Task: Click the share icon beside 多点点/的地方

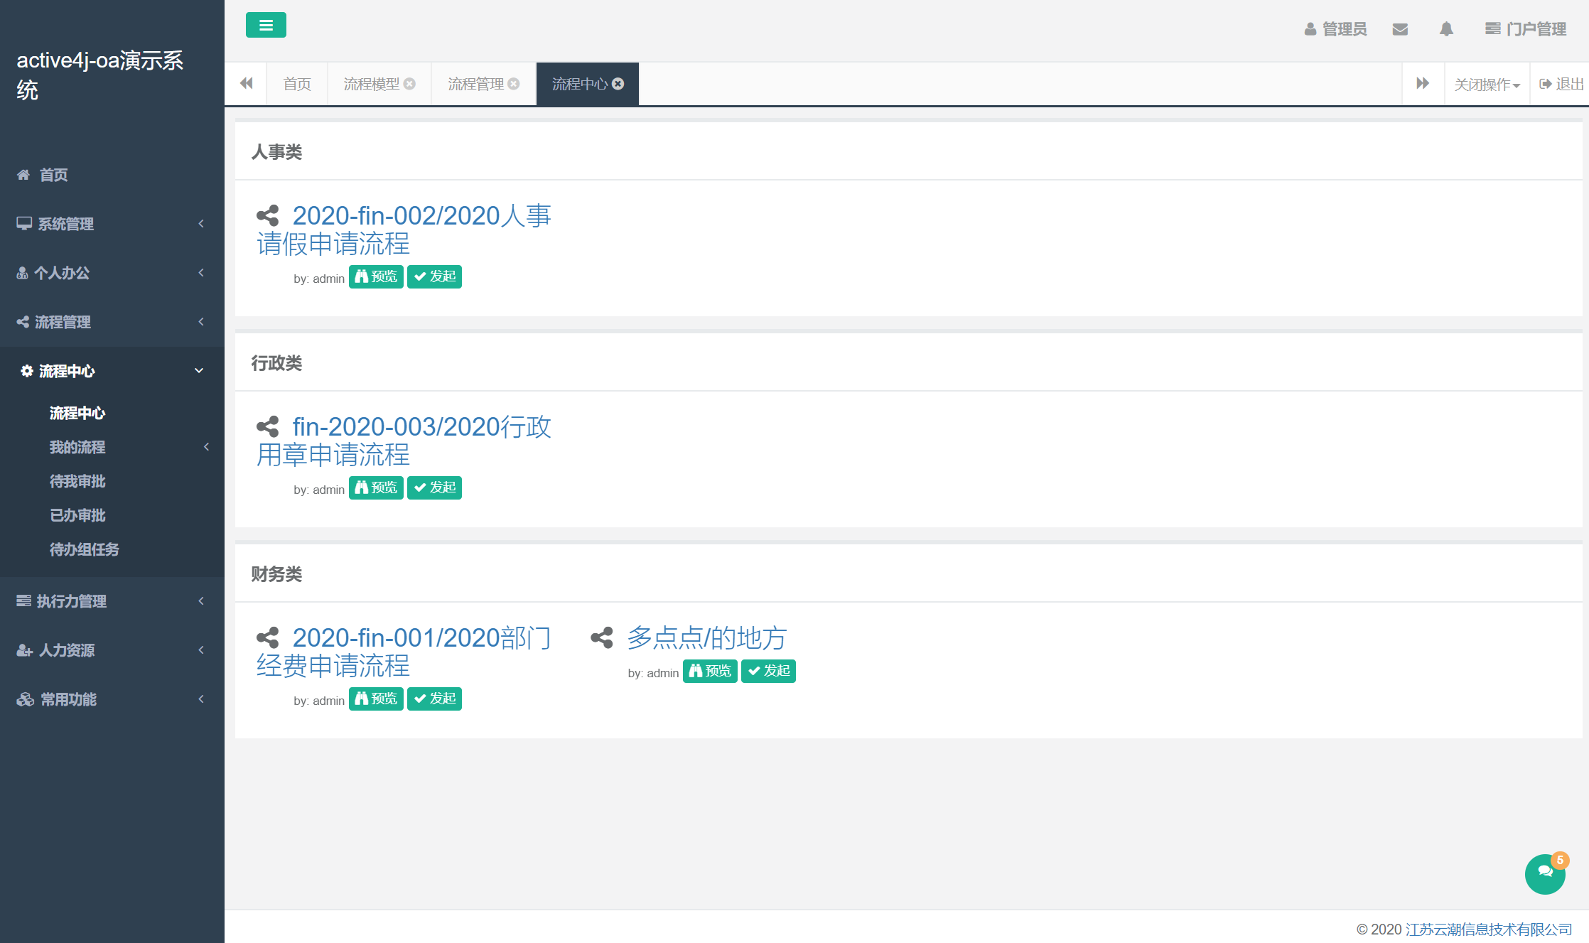Action: pos(601,638)
